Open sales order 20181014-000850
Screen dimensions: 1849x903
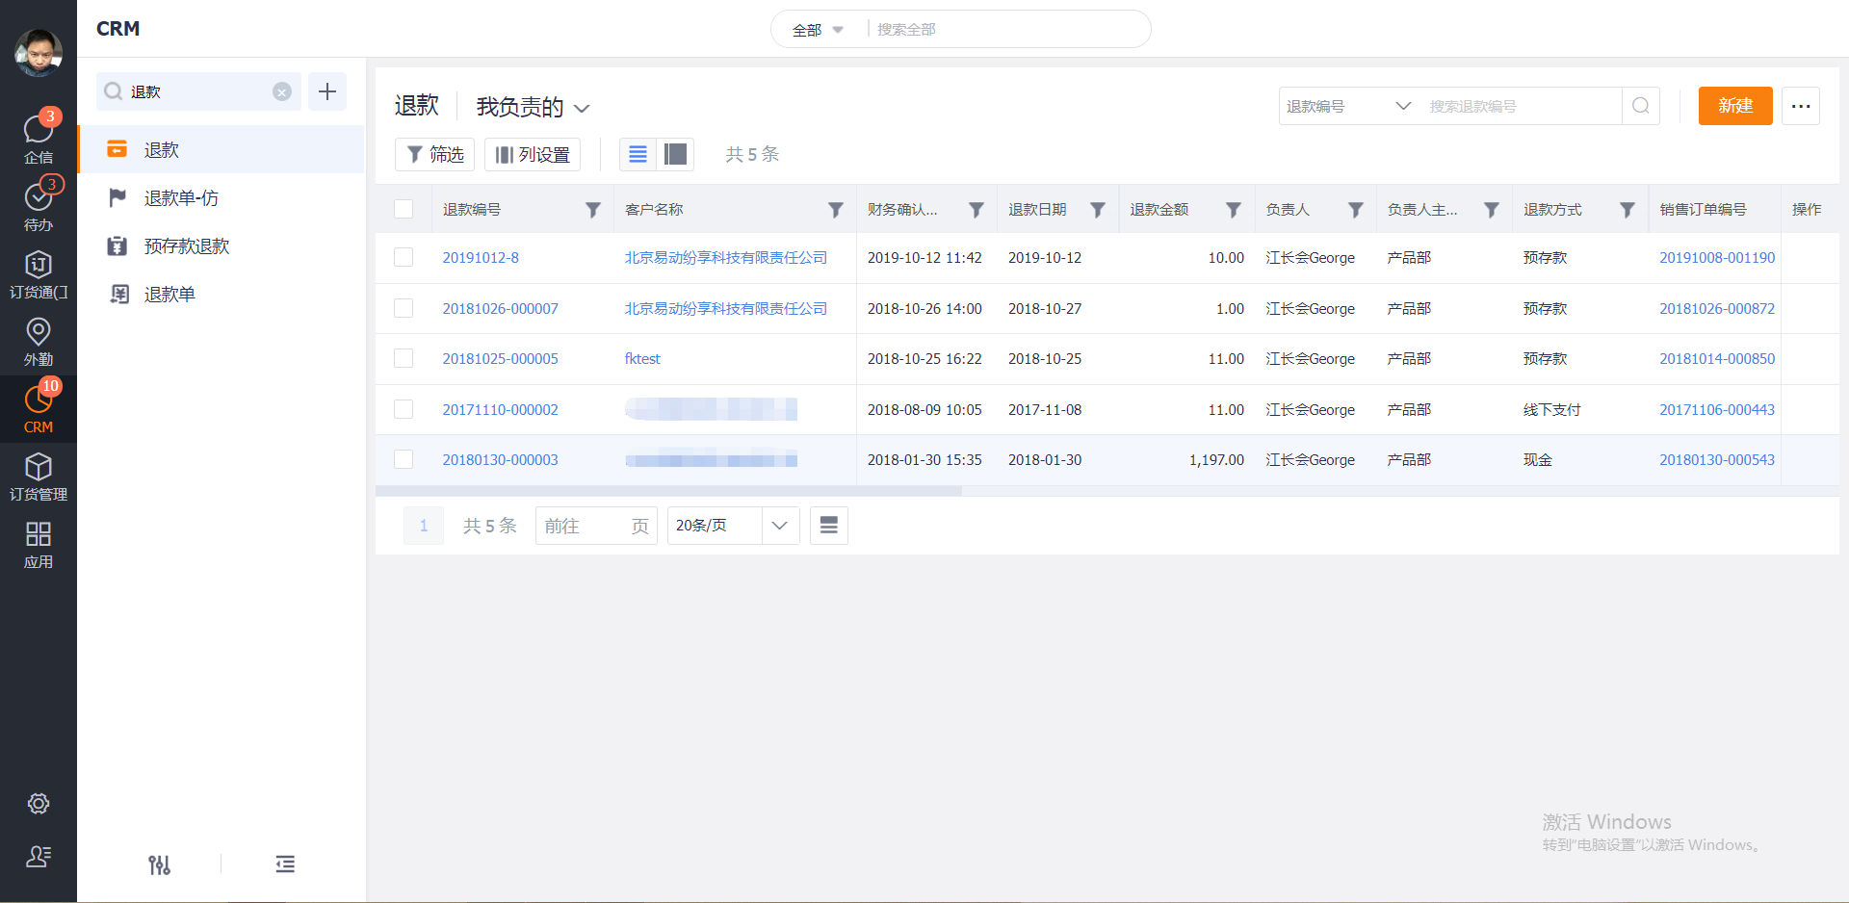click(1717, 359)
